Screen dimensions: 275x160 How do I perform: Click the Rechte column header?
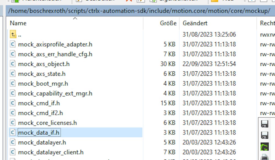[267, 23]
